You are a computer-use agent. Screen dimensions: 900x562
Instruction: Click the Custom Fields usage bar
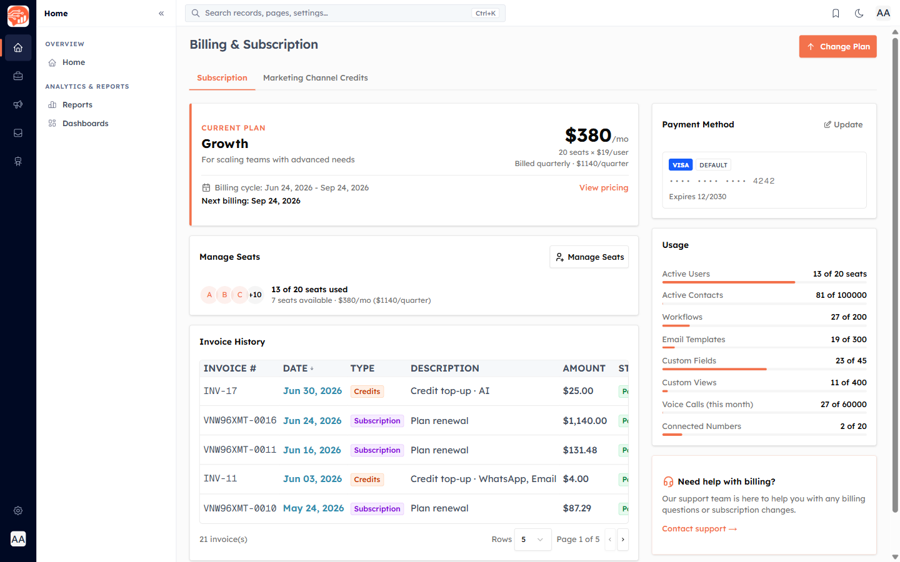(x=764, y=369)
